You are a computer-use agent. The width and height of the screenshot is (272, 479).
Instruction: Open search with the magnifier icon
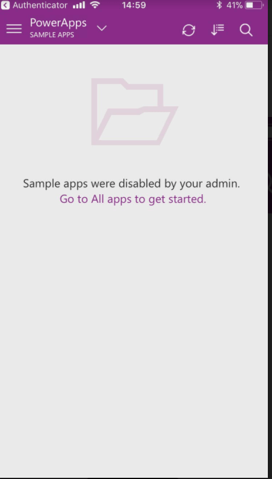(246, 30)
